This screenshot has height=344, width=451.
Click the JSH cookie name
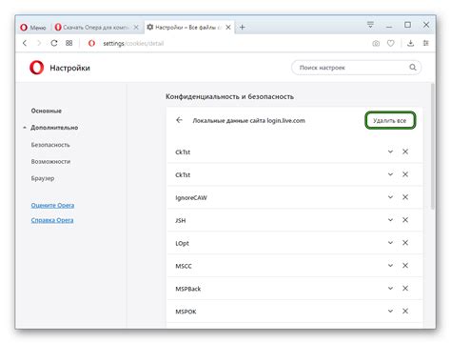pyautogui.click(x=181, y=221)
